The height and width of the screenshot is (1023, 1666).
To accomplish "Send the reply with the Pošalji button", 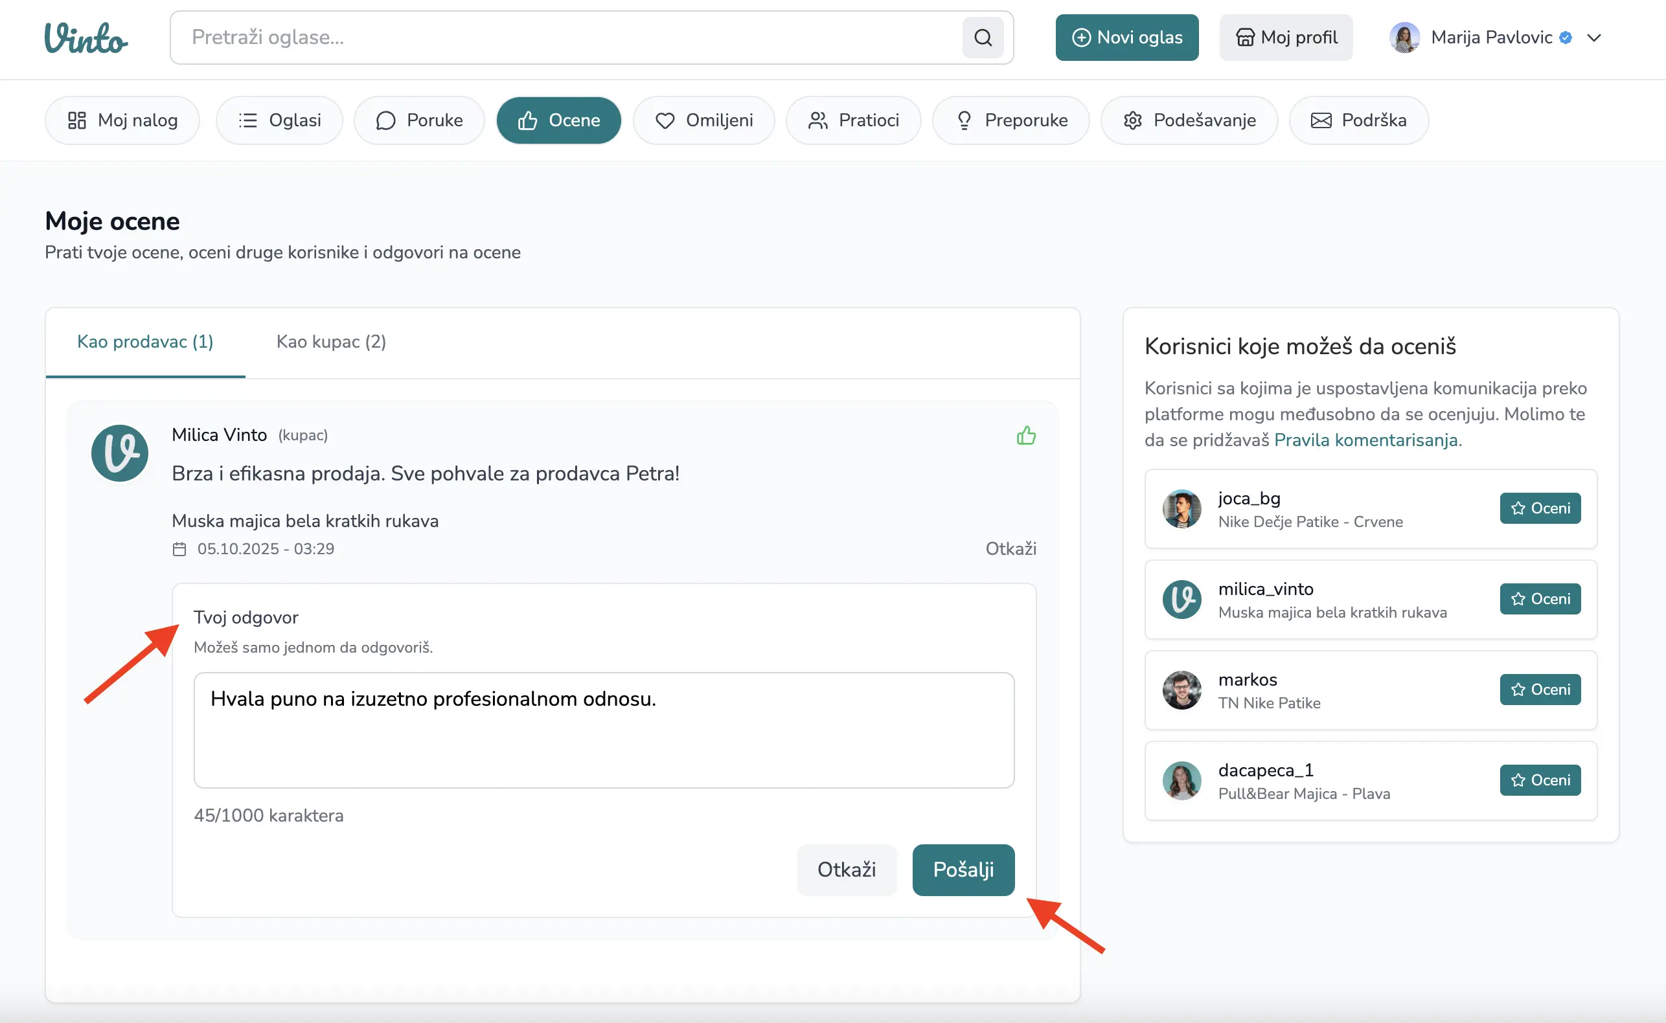I will (x=963, y=870).
